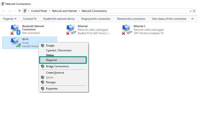Click the shield icon beside Disable

click(42, 46)
